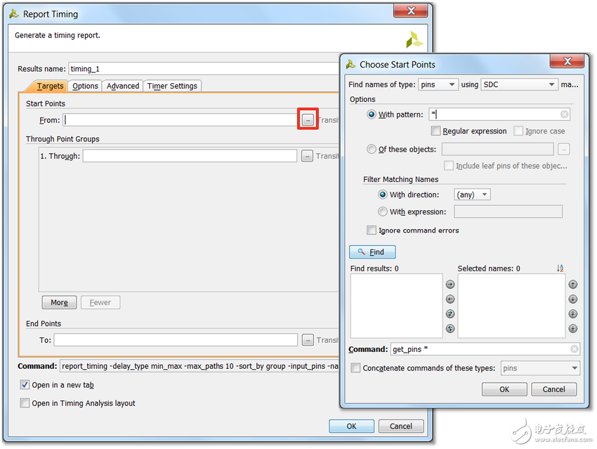
Task: Remove selected name with left arrow button
Action: [450, 299]
